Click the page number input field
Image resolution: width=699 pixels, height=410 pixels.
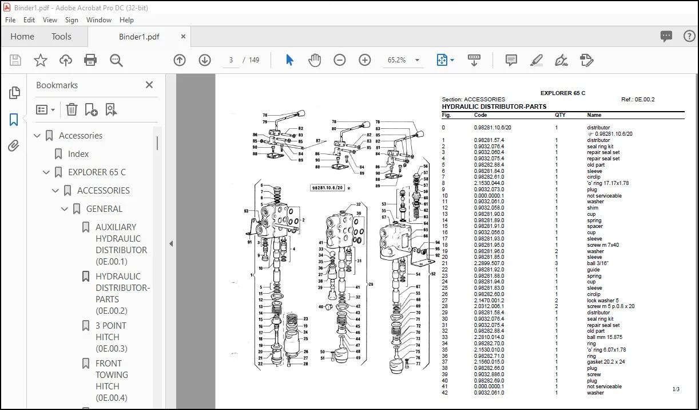coord(231,60)
